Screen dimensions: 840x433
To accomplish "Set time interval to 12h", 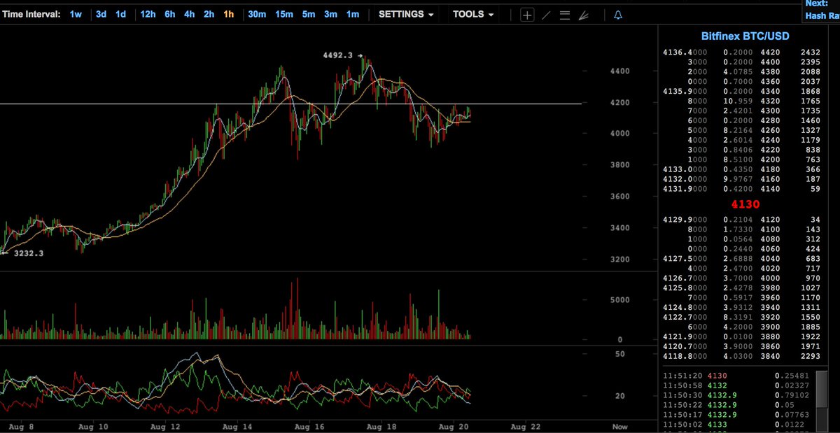I will 148,14.
